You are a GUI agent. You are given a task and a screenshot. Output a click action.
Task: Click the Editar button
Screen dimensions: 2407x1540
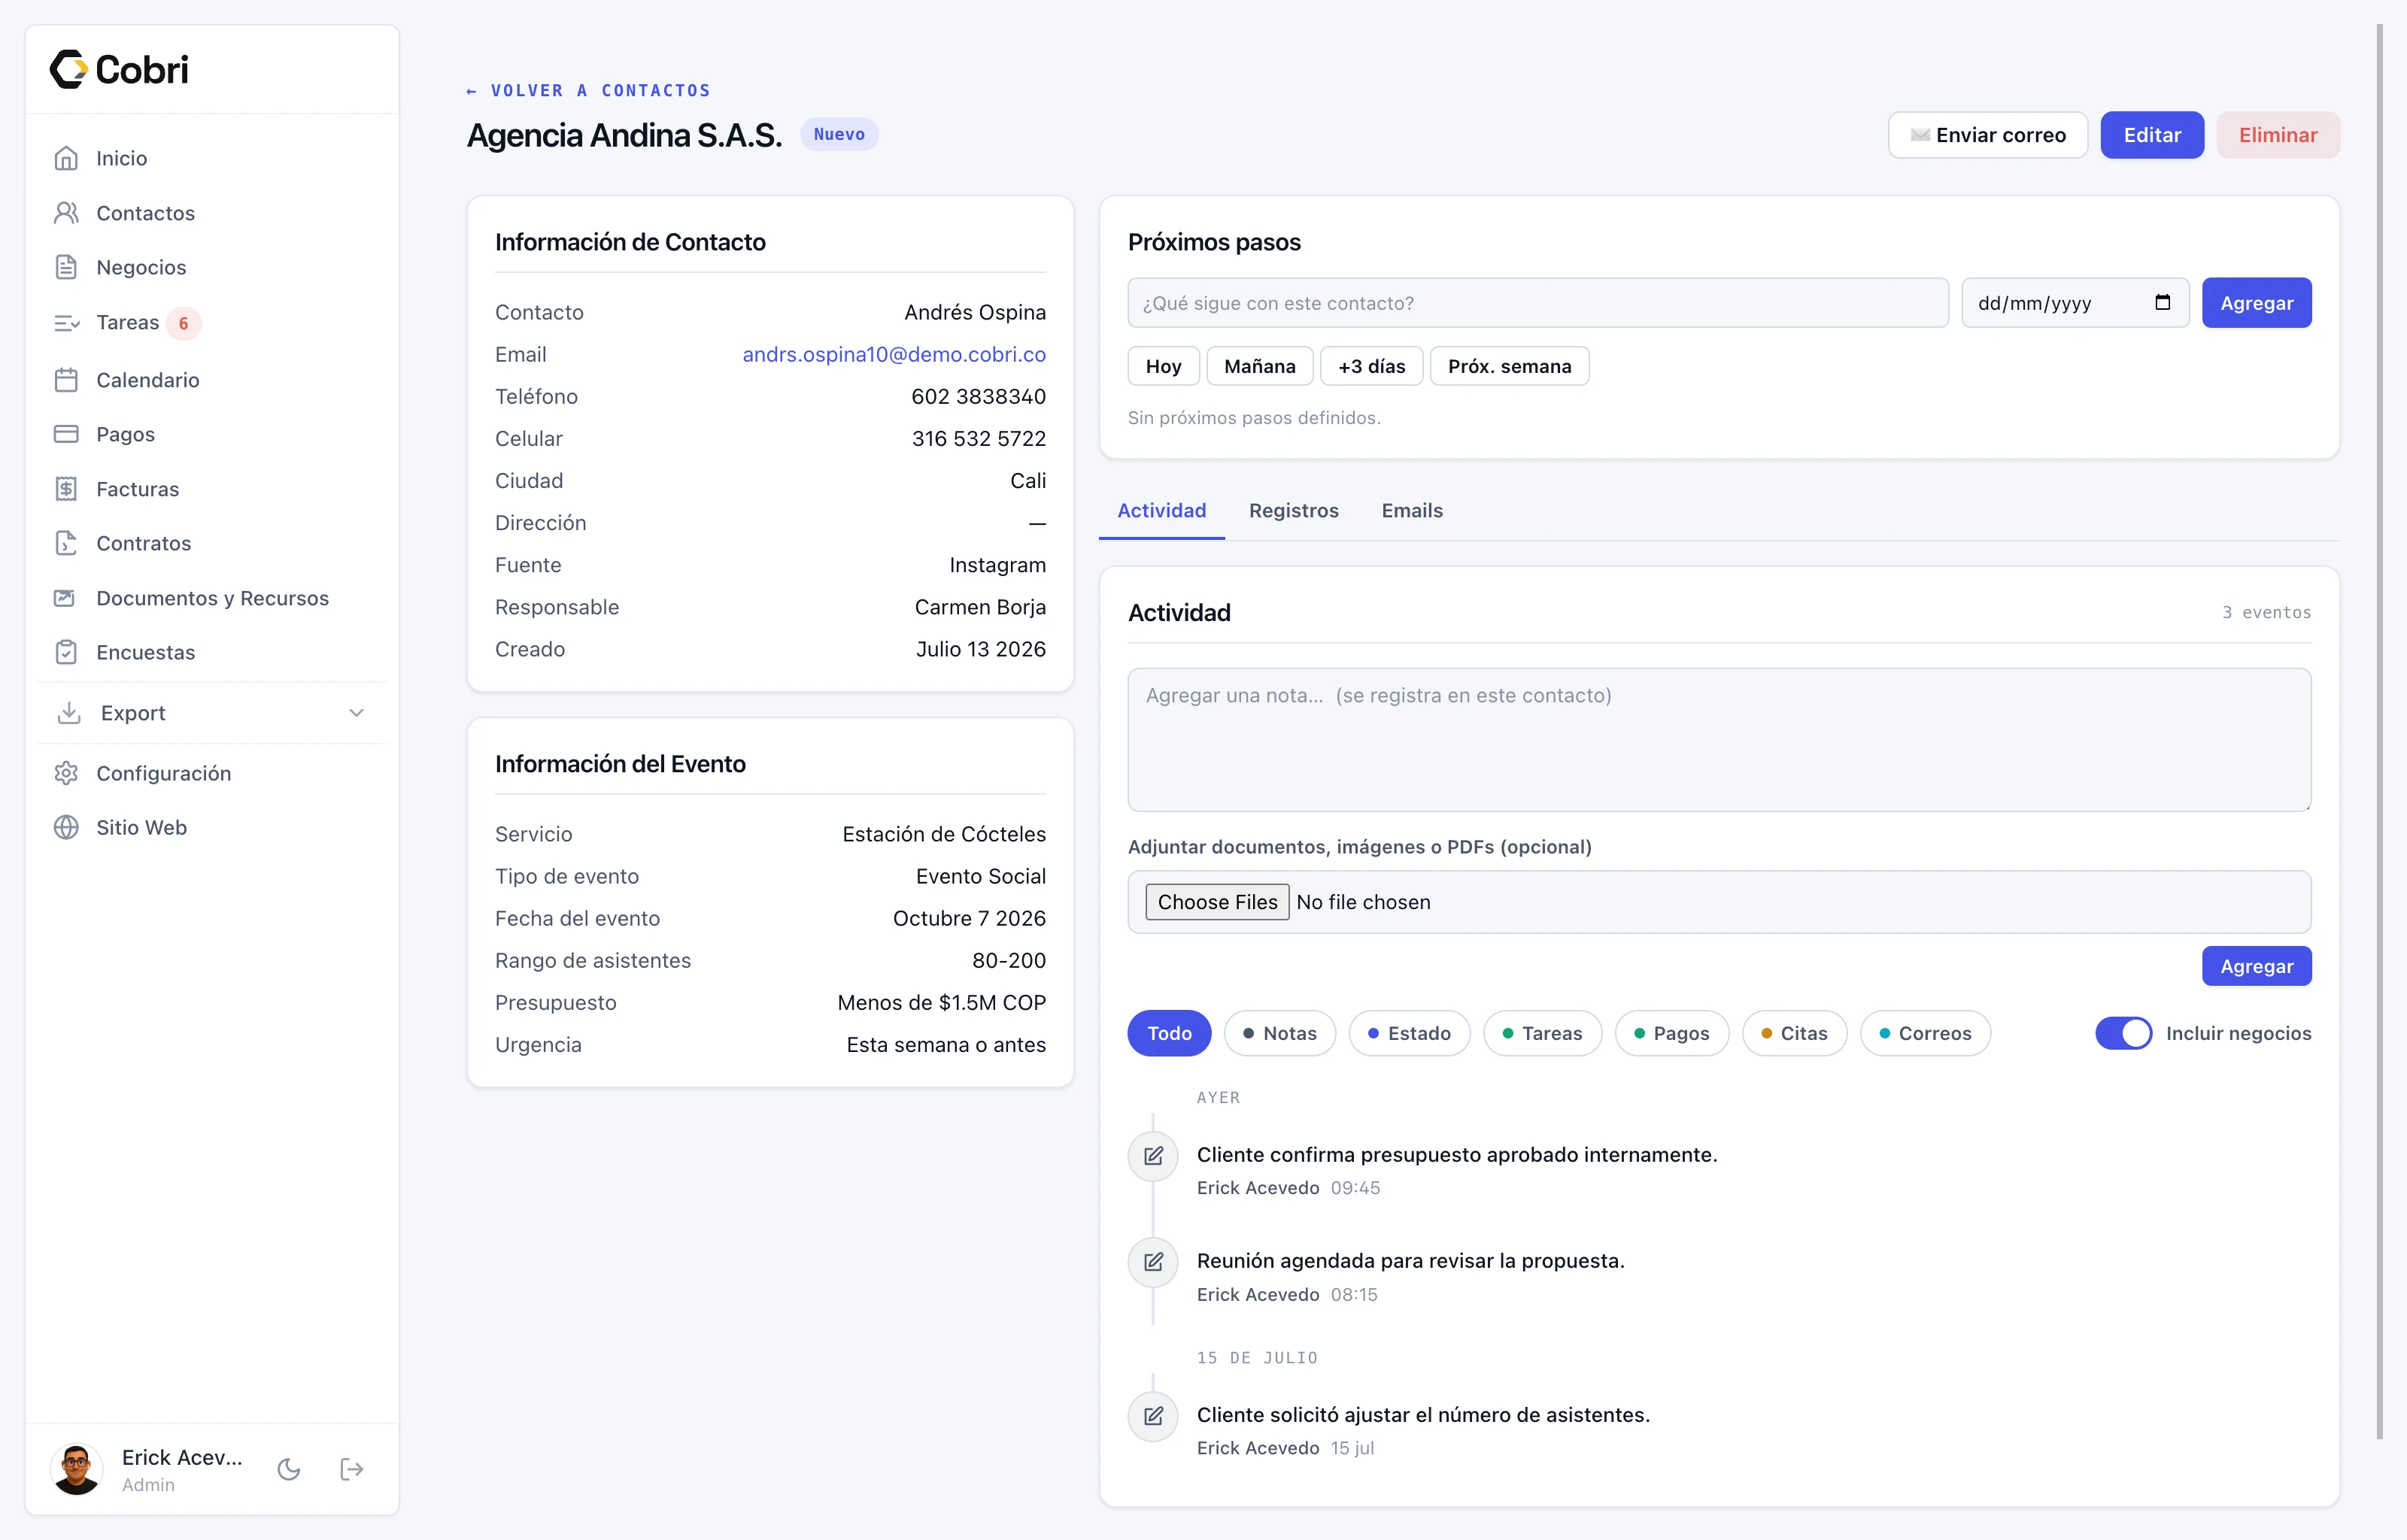[2151, 135]
